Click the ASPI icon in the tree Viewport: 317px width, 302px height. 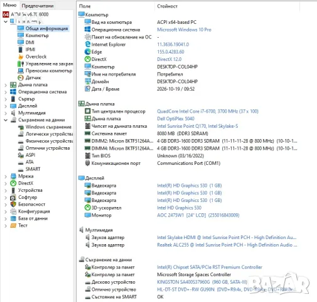point(21,155)
